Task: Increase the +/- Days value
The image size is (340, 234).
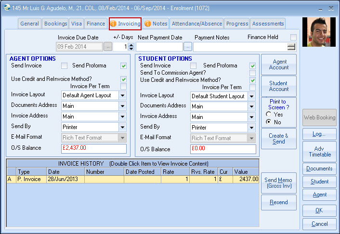Action: click(131, 44)
